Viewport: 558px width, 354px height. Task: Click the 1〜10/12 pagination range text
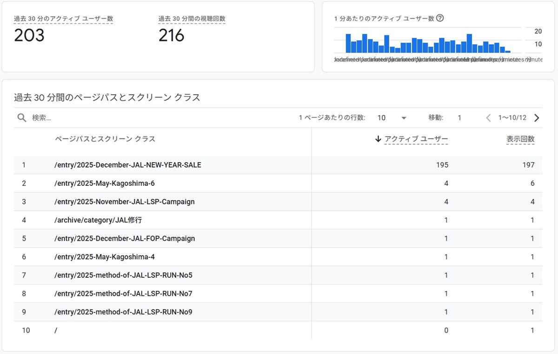pos(512,118)
